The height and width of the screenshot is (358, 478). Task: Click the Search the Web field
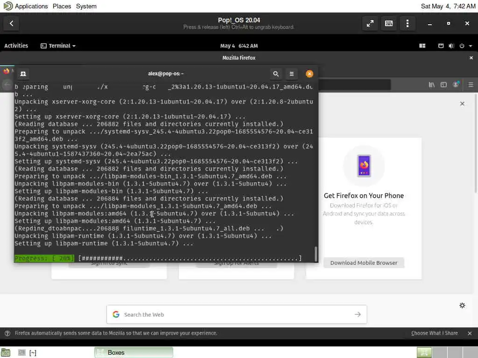coord(237,315)
